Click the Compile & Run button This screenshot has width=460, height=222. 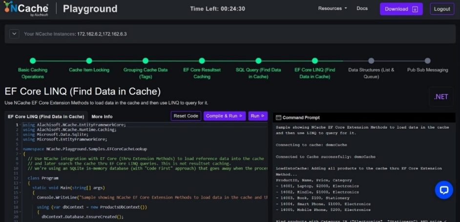point(225,116)
